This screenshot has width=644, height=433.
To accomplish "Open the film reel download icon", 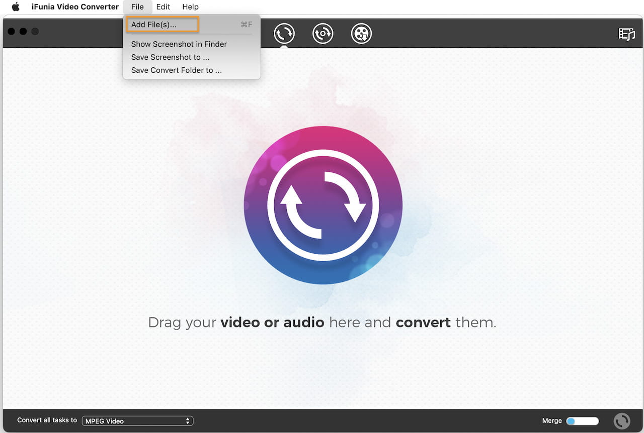I will point(361,34).
